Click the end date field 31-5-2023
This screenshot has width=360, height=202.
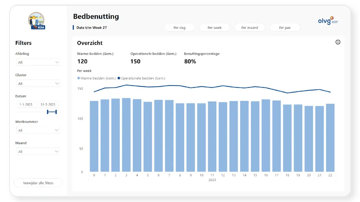tap(49, 105)
